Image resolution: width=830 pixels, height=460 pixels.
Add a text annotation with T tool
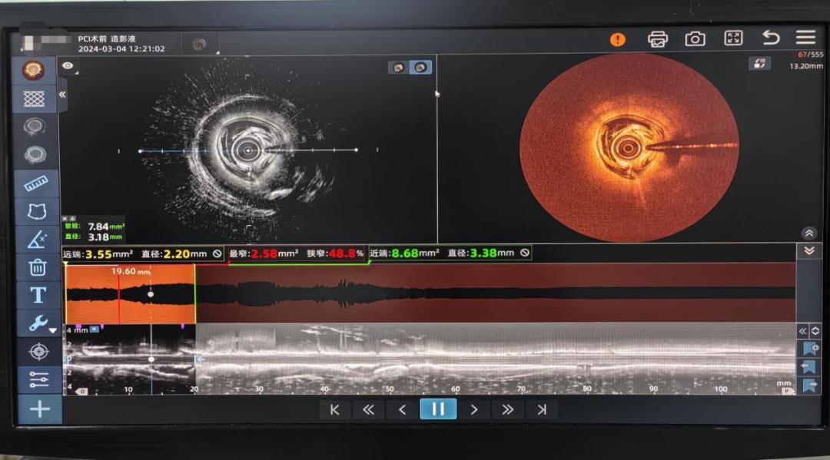pyautogui.click(x=38, y=295)
